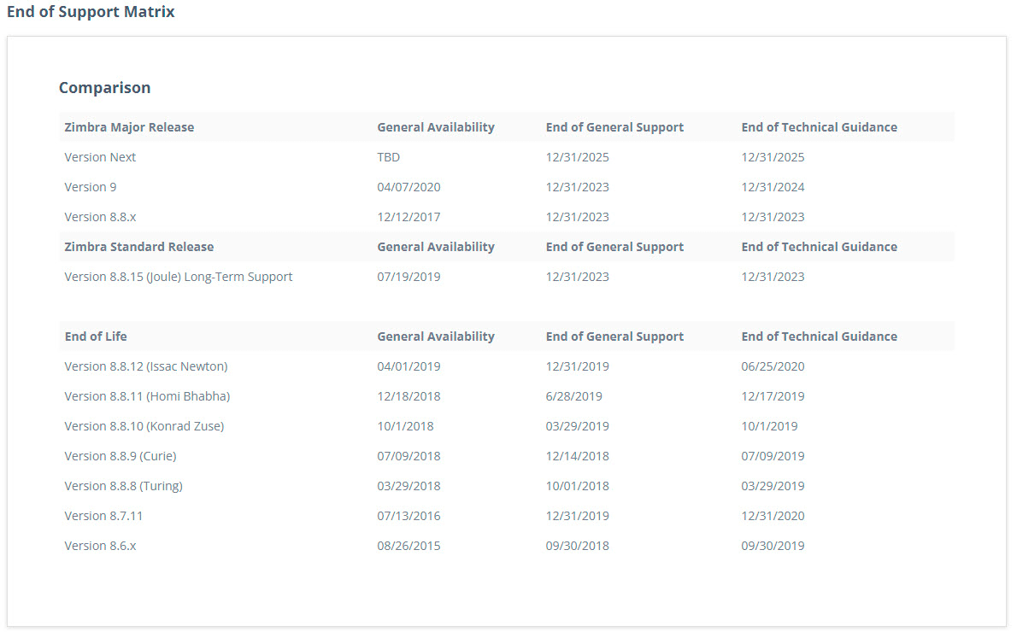Click the TBD availability for Version Next
This screenshot has height=632, width=1017.
389,157
